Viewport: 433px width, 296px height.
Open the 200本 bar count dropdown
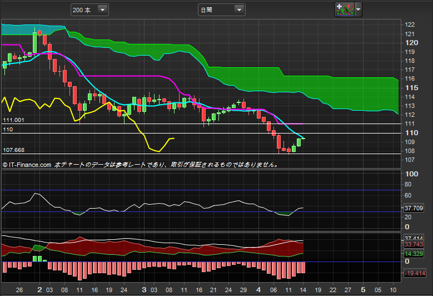[89, 10]
